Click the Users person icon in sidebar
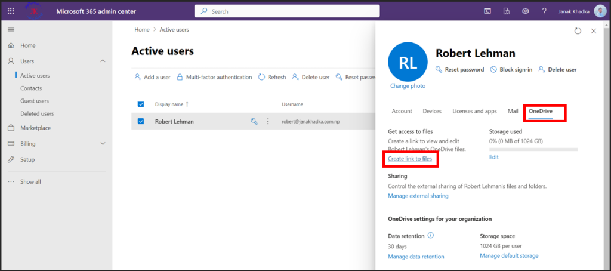Screen dimensions: 611x271 [x=11, y=61]
